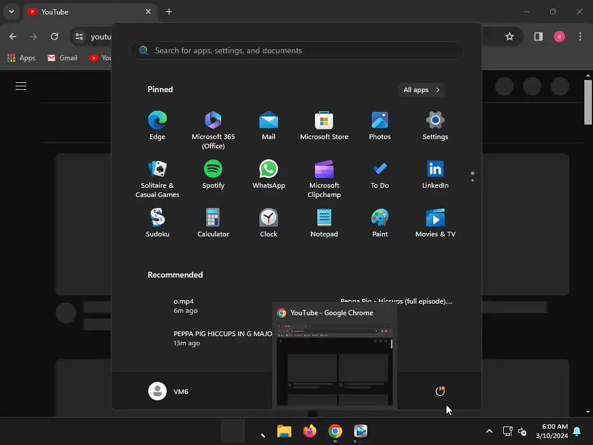
Task: Open the Edge app from Pinned
Action: pyautogui.click(x=158, y=126)
